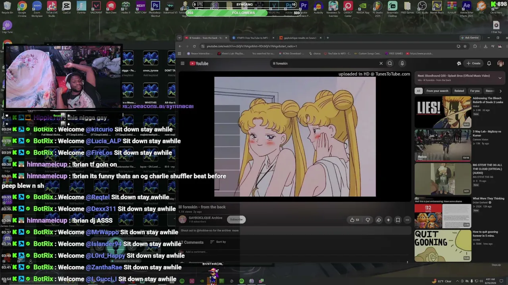
Task: Open the ROMs Download bookmark
Action: click(x=292, y=53)
